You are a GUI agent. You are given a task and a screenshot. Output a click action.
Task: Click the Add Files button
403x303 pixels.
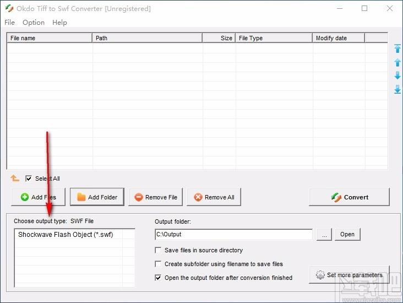pos(39,197)
